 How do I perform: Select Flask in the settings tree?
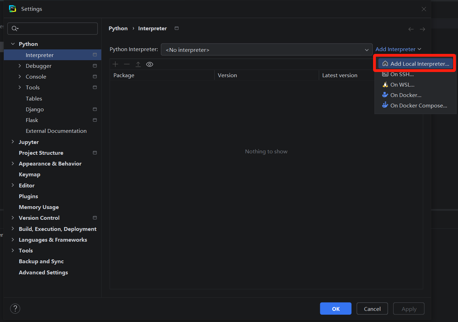pos(32,120)
